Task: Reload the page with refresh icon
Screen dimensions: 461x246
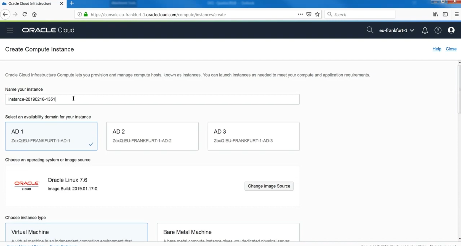Action: pyautogui.click(x=25, y=14)
